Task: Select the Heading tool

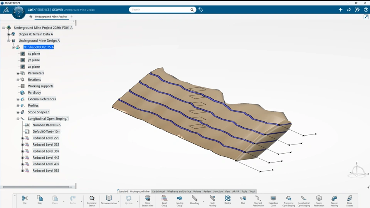Action: tap(194, 200)
